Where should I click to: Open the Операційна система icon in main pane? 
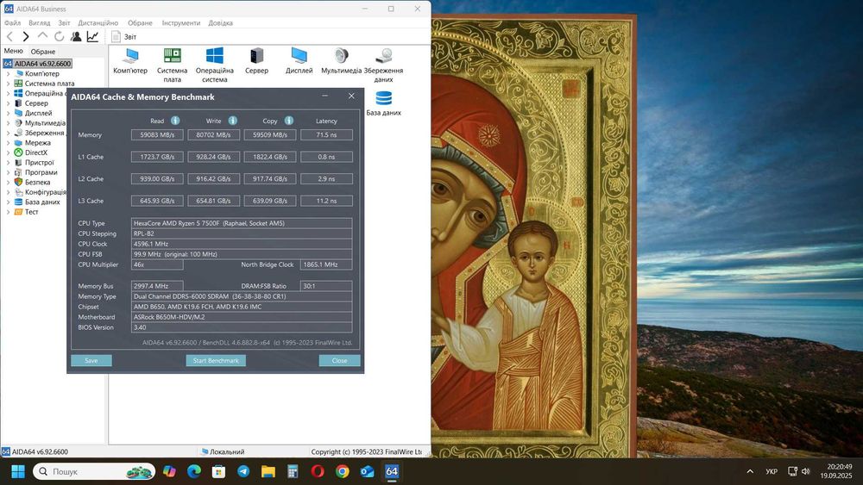tap(215, 65)
